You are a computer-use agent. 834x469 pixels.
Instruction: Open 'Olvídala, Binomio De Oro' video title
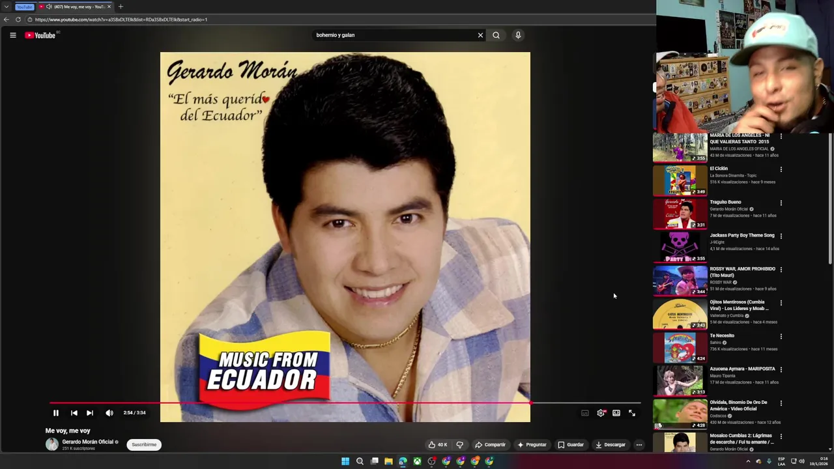click(739, 405)
